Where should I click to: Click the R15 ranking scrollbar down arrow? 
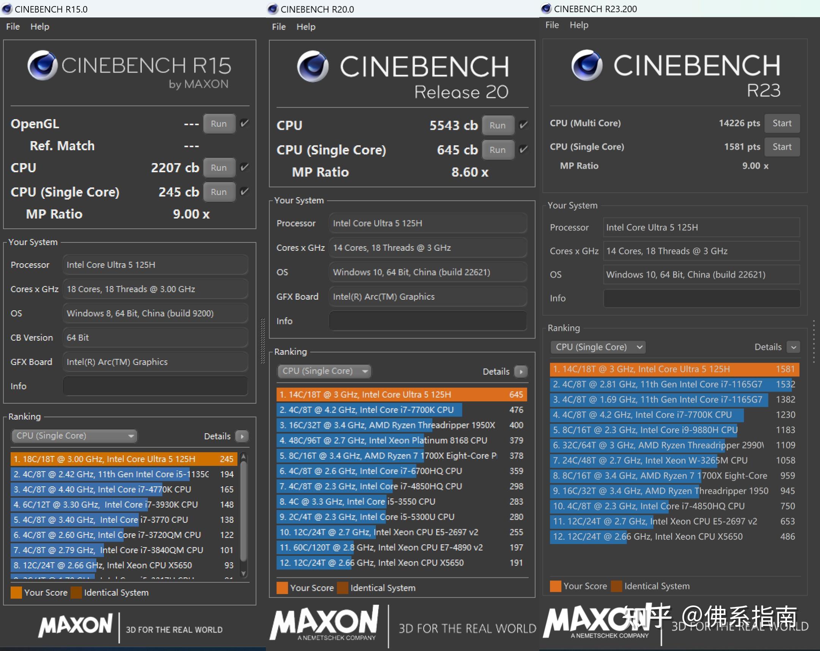pyautogui.click(x=244, y=573)
